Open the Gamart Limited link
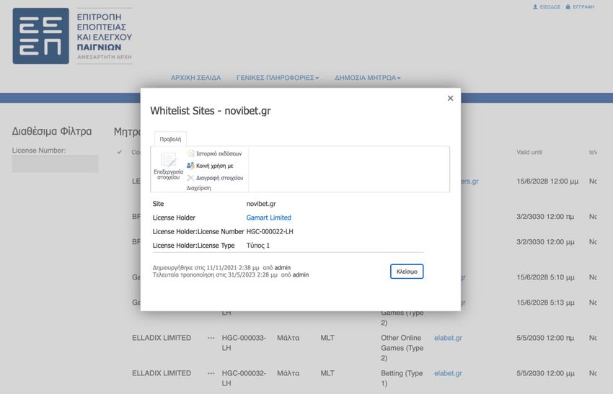 (x=268, y=218)
